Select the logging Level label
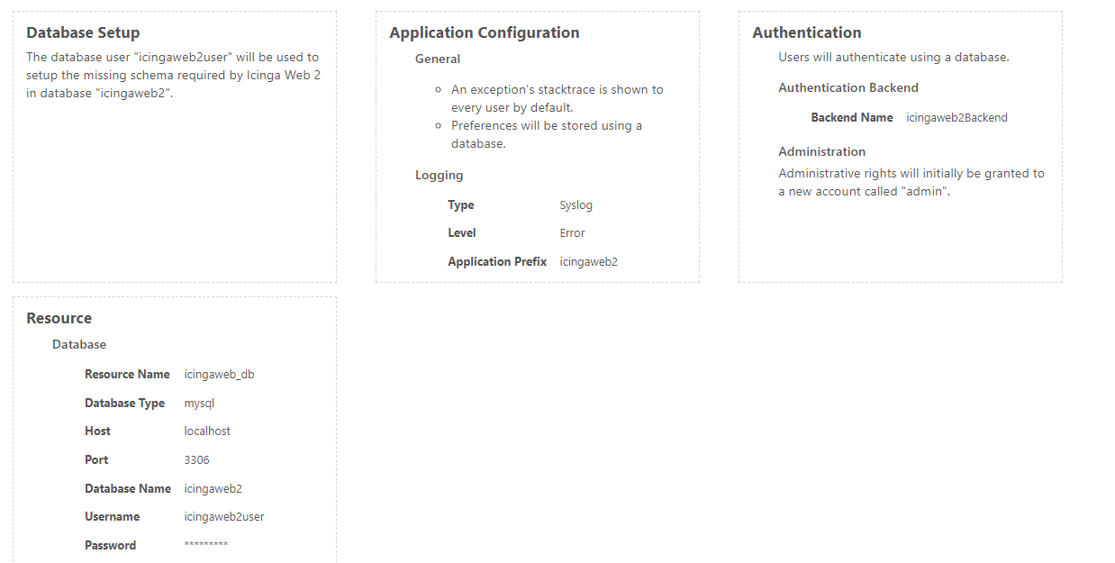Image resolution: width=1115 pixels, height=563 pixels. pos(462,233)
